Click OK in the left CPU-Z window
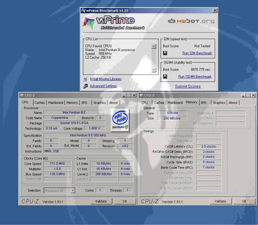Image resolution: width=258 pixels, height=225 pixels. tap(125, 201)
